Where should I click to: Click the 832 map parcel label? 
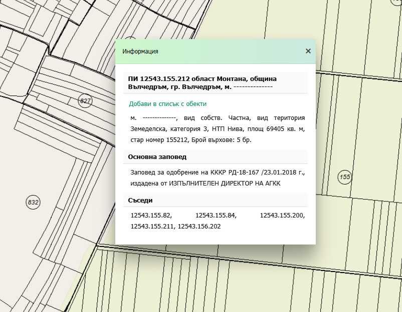click(x=33, y=202)
